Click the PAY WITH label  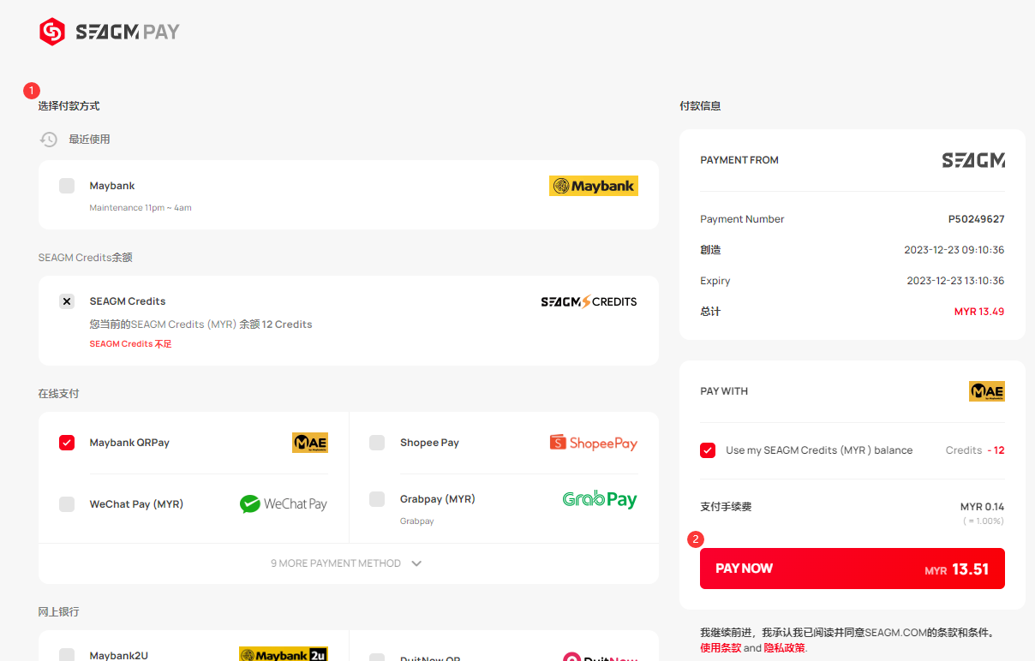click(724, 391)
